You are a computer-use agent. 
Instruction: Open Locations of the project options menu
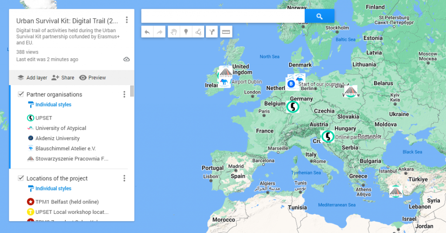pos(124,178)
